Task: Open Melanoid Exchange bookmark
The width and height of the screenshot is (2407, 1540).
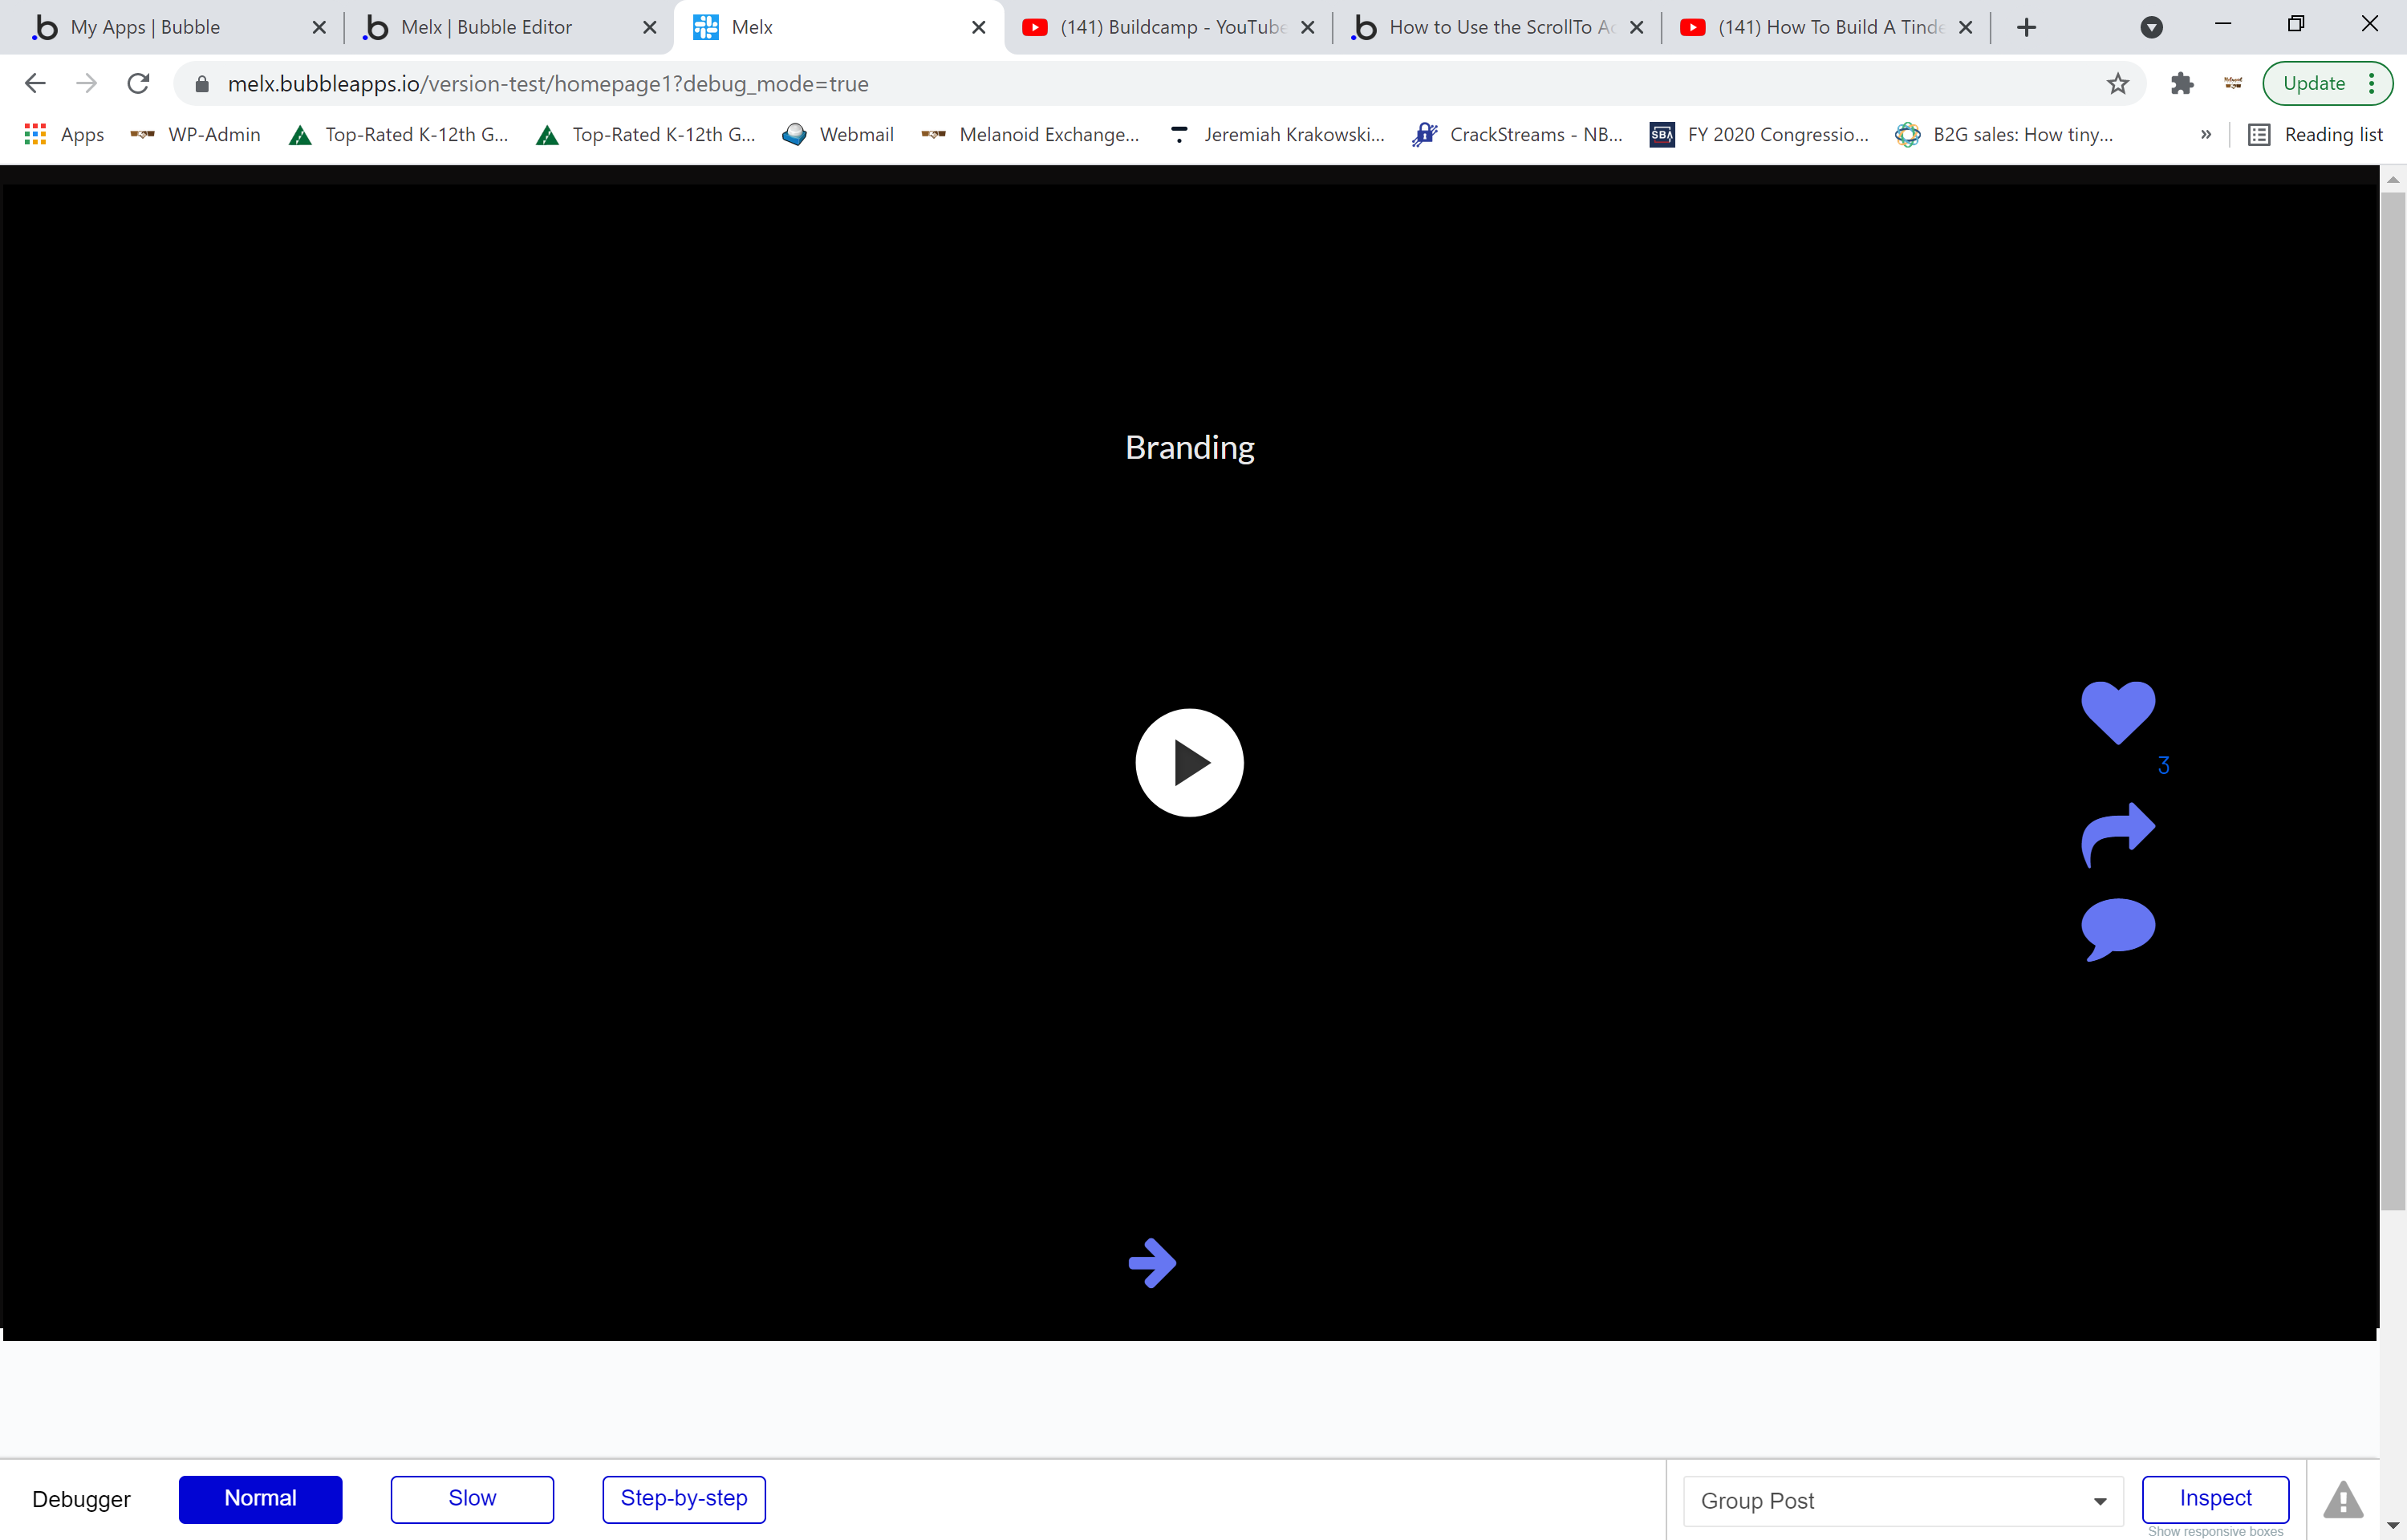Action: [1030, 135]
